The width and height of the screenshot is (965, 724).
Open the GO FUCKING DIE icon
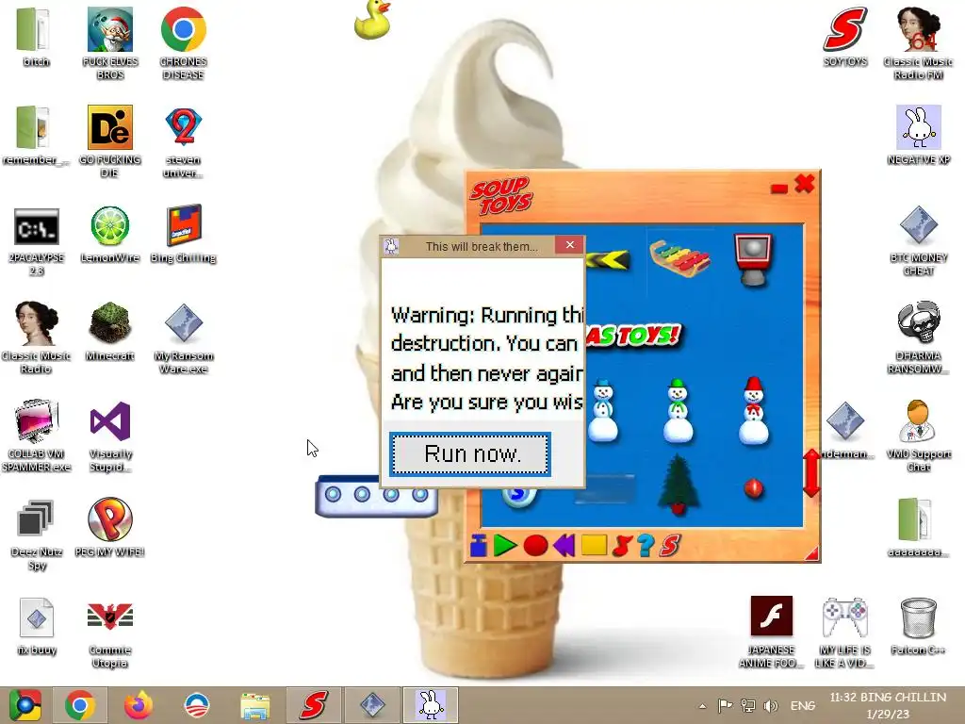tap(109, 127)
